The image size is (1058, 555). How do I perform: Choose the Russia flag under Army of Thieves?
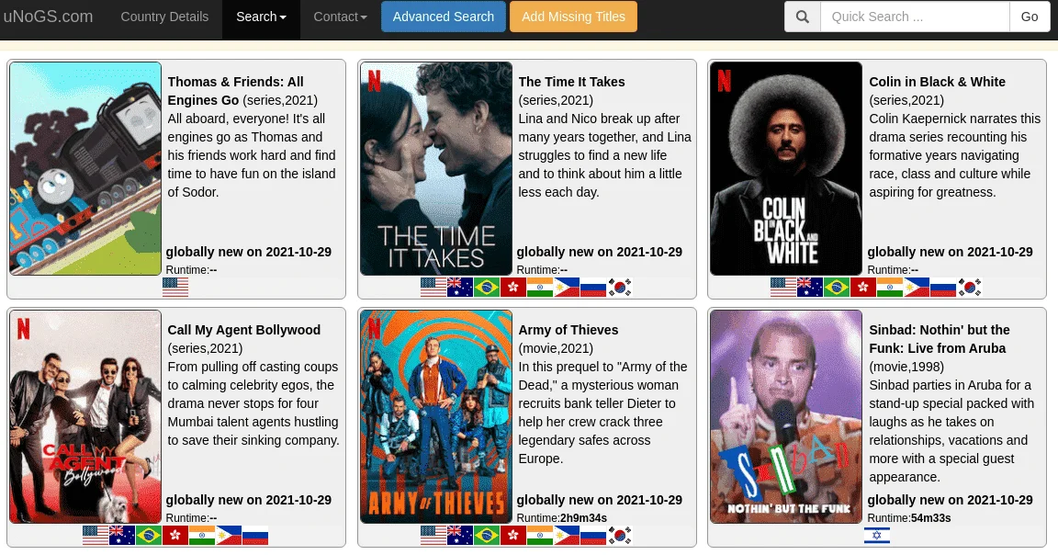(593, 536)
